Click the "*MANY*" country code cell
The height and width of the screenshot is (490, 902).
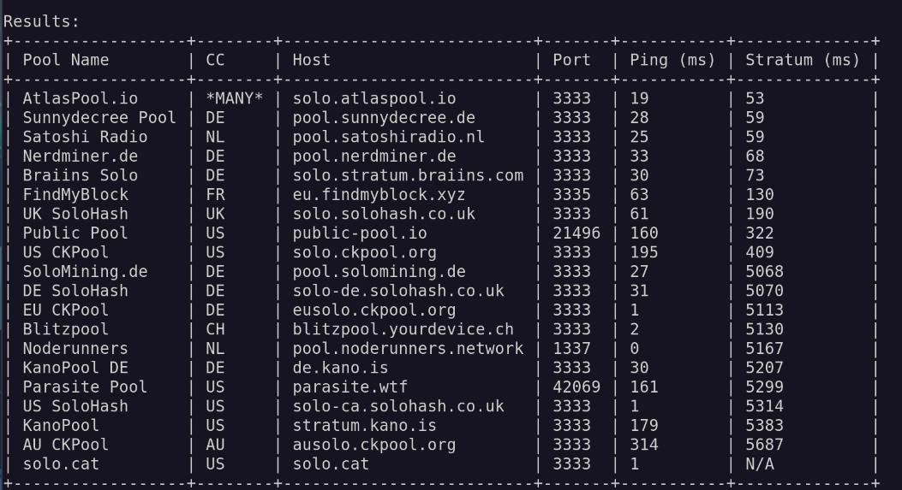pyautogui.click(x=234, y=98)
